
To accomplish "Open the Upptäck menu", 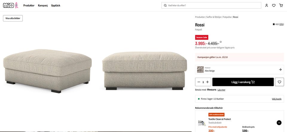I will point(56,5).
